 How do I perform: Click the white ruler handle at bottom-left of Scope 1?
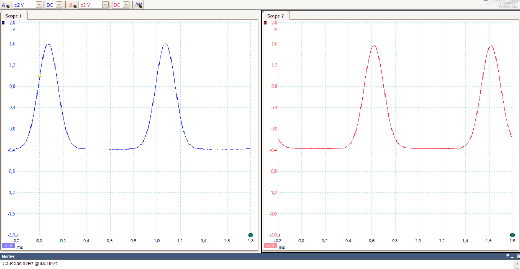click(x=16, y=235)
